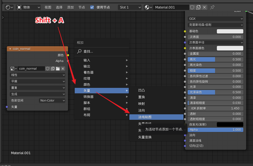Add a 凹凸 bump node
The width and height of the screenshot is (253, 166).
156,90
